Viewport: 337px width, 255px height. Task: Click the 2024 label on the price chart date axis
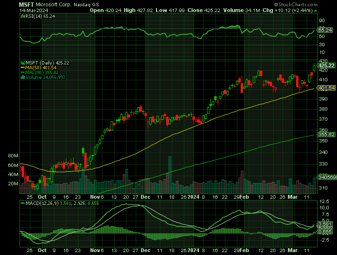point(194,197)
